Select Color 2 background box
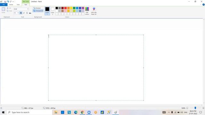The height and width of the screenshot is (115, 205). (53, 11)
